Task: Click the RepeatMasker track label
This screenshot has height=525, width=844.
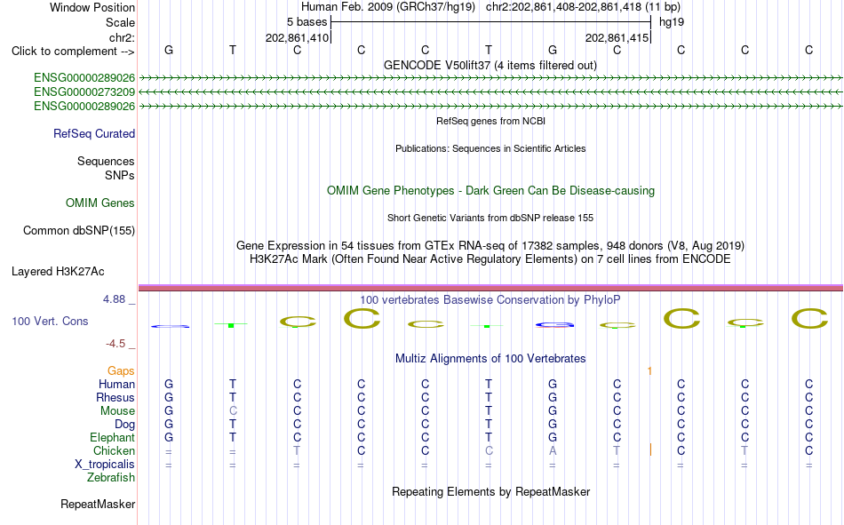Action: point(98,504)
